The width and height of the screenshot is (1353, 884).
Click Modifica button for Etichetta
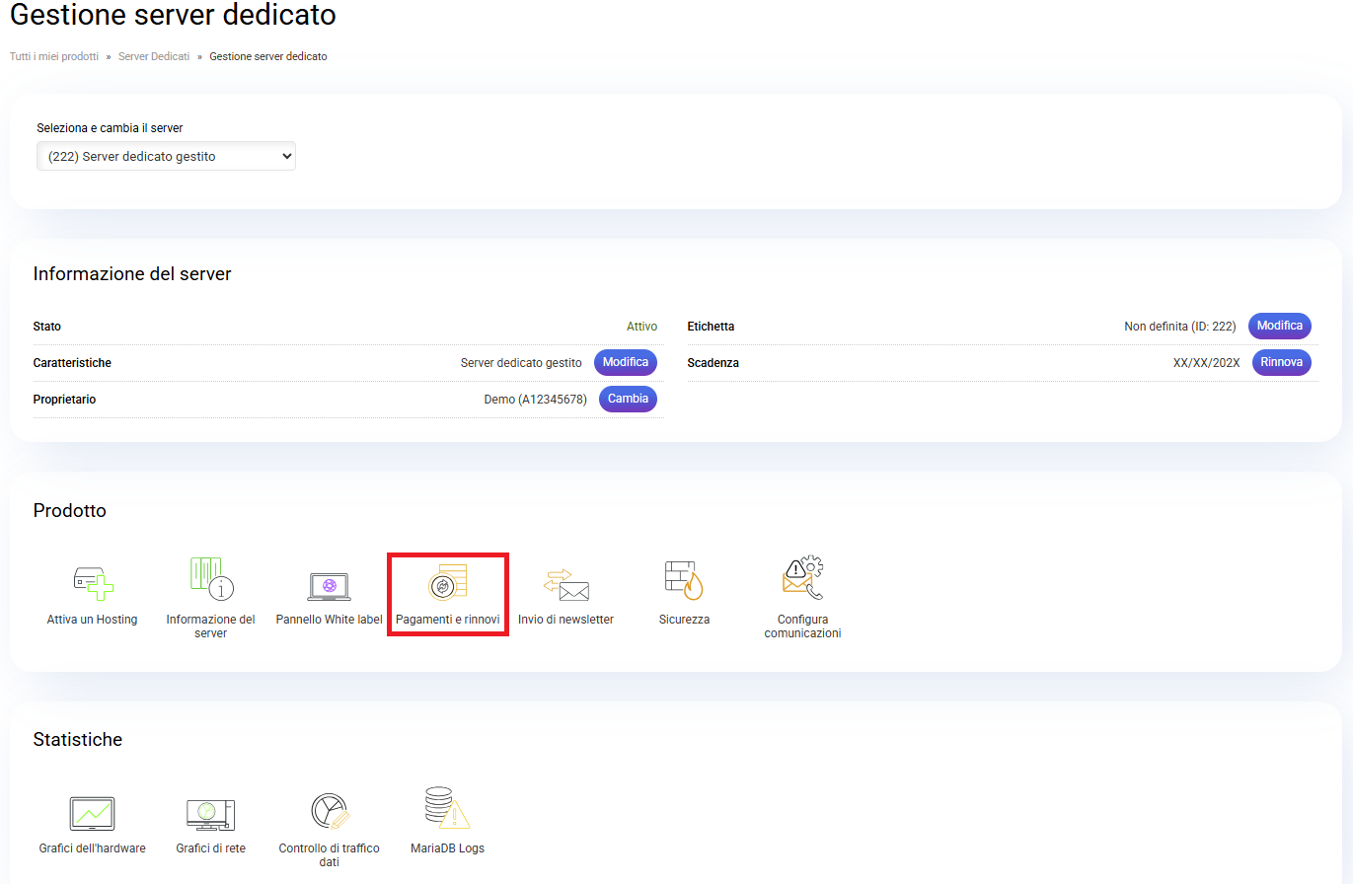point(1279,327)
